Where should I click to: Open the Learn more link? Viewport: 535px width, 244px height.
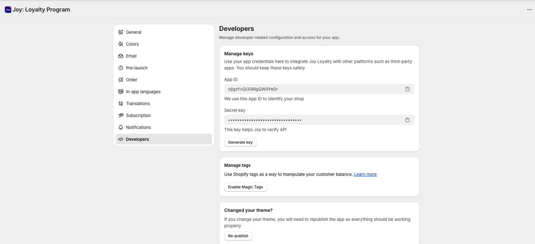click(x=365, y=174)
